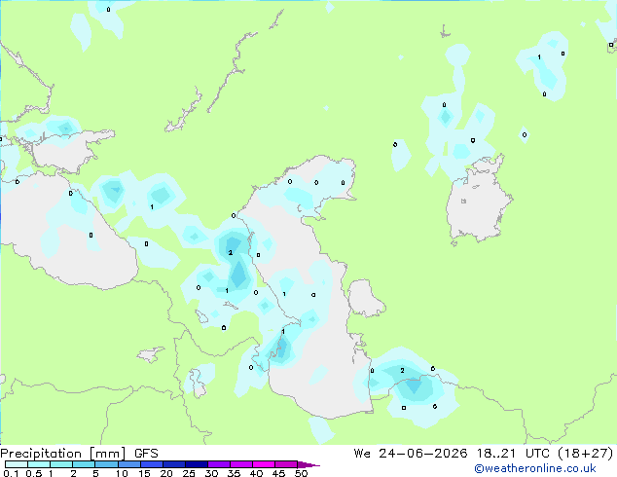The height and width of the screenshot is (477, 617).
Task: Pick the 10–15 mm blue legend swatch
Action: click(128, 464)
